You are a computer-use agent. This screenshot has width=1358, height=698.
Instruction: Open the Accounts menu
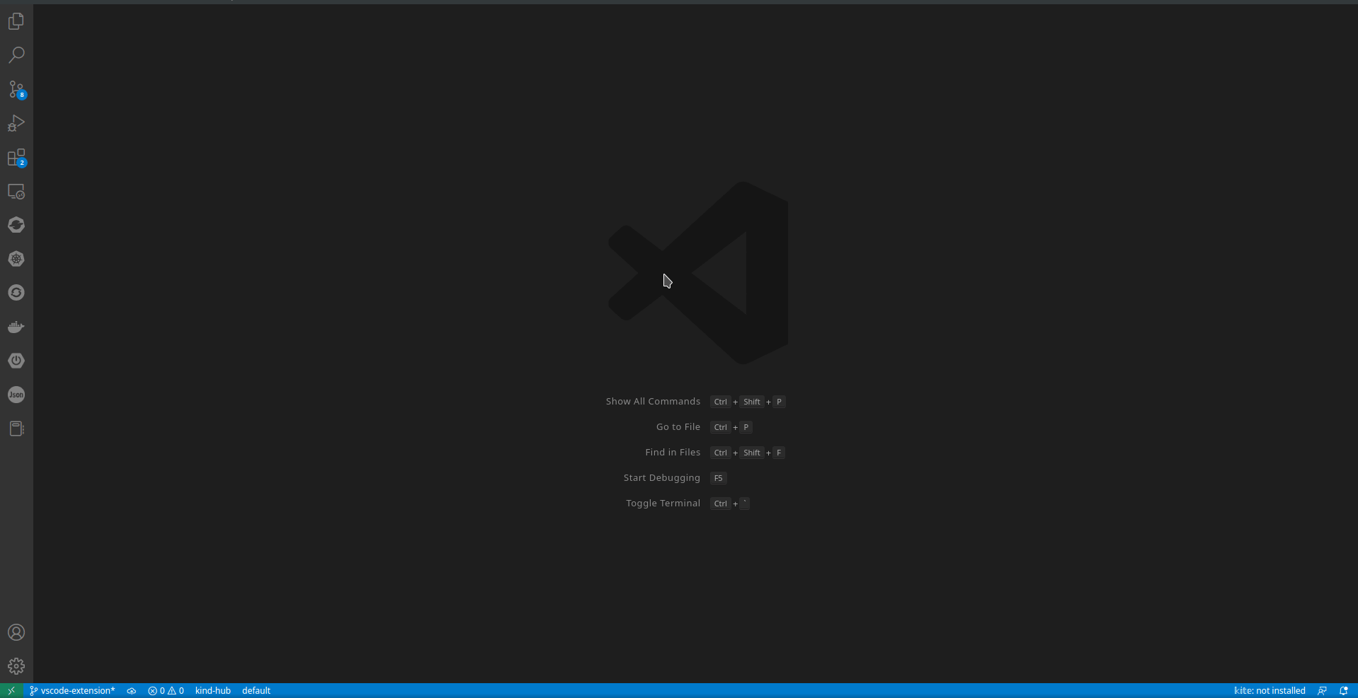(16, 632)
